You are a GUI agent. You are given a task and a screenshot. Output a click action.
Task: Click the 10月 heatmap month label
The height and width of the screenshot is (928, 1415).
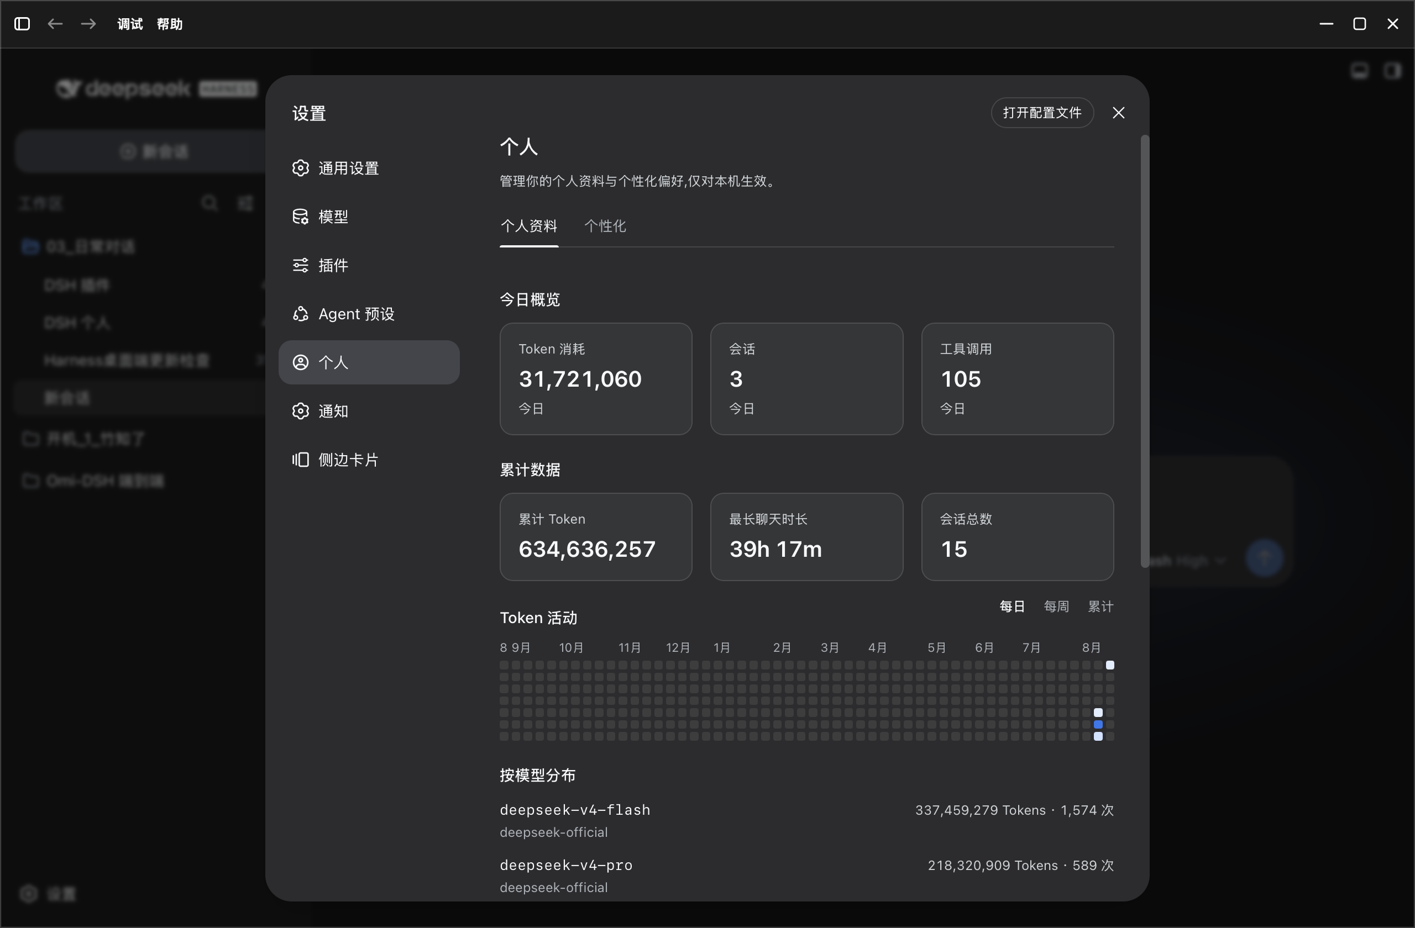point(572,647)
